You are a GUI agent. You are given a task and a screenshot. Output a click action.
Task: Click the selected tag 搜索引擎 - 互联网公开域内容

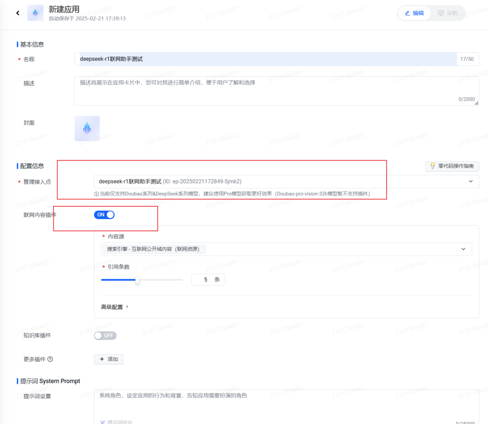point(154,249)
